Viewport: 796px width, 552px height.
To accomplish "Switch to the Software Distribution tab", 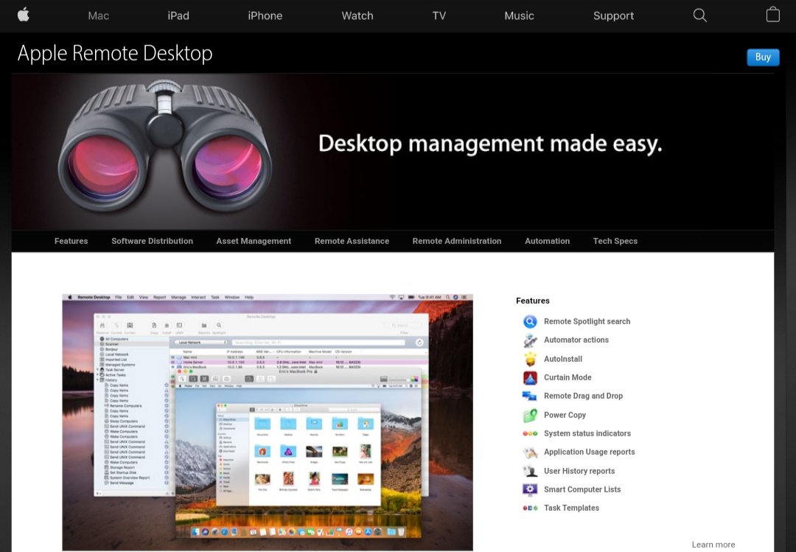I will click(x=153, y=241).
